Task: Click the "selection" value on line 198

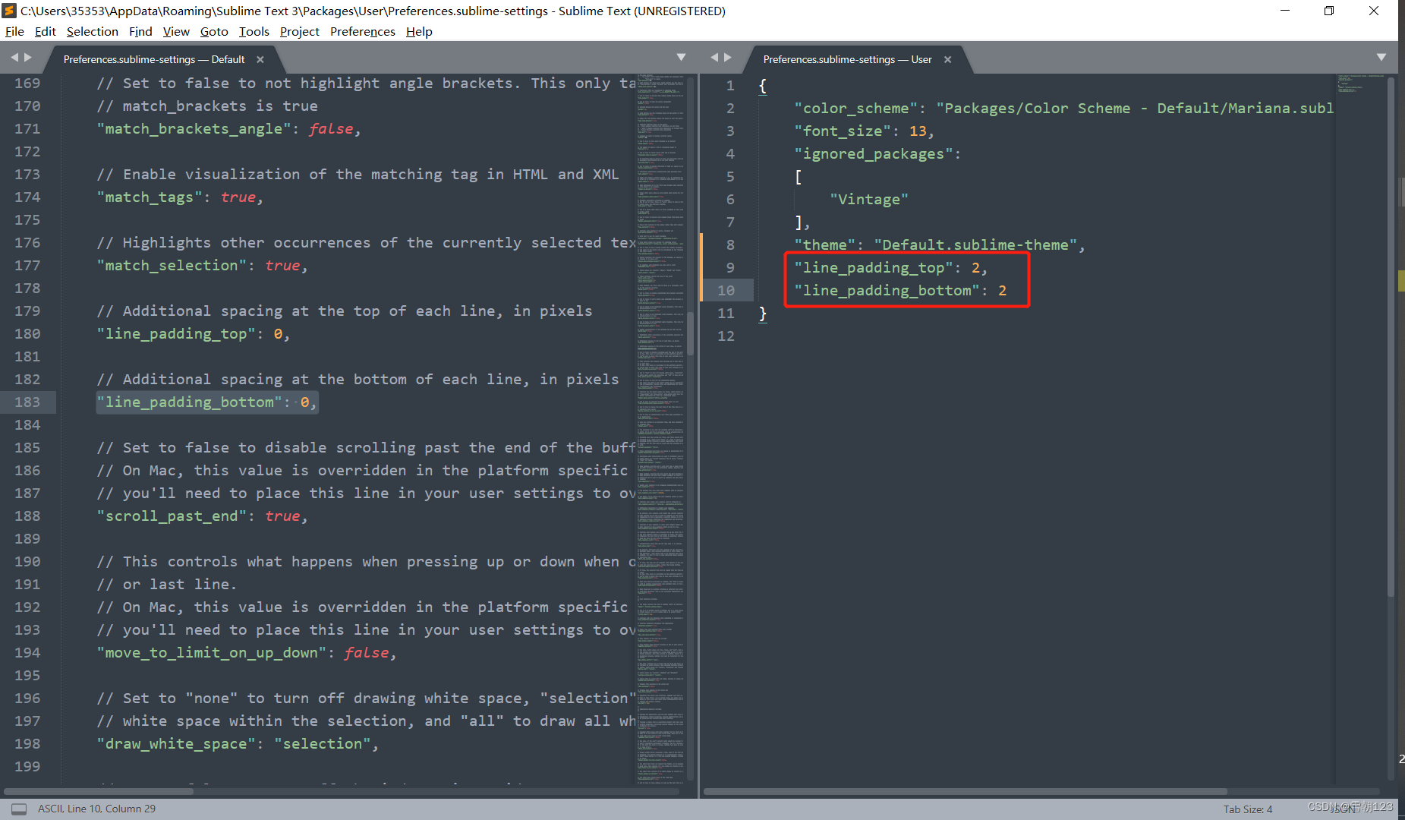Action: point(323,744)
